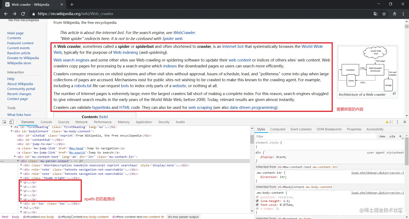Toggle the .cls class editor
The height and width of the screenshot is (219, 409).
(x=392, y=136)
